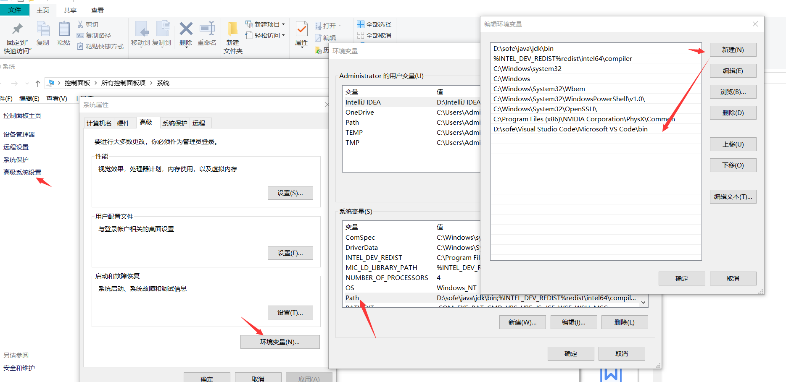Click Select none in ribbon
This screenshot has height=382, width=786.
374,36
